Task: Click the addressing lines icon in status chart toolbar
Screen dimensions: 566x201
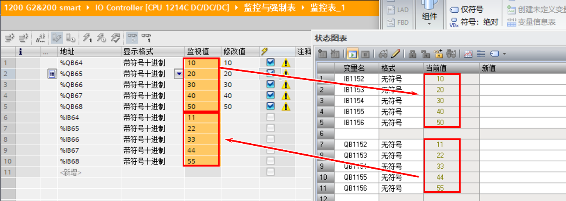Action: [481, 54]
